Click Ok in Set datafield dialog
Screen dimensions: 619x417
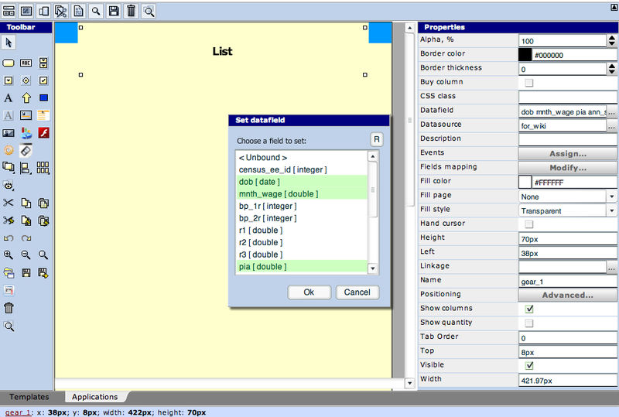309,292
